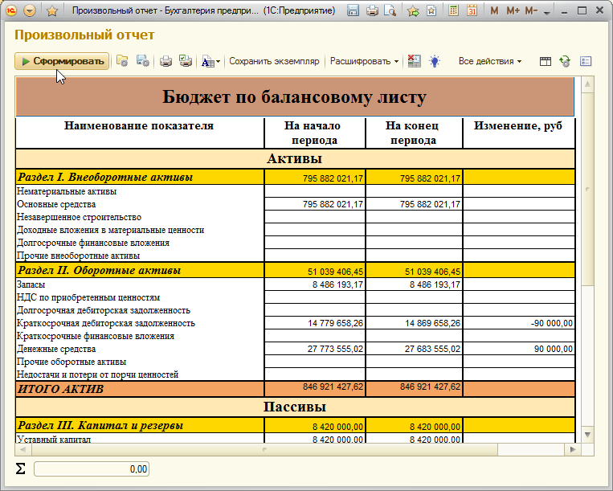Open the calculator icon

(x=453, y=10)
